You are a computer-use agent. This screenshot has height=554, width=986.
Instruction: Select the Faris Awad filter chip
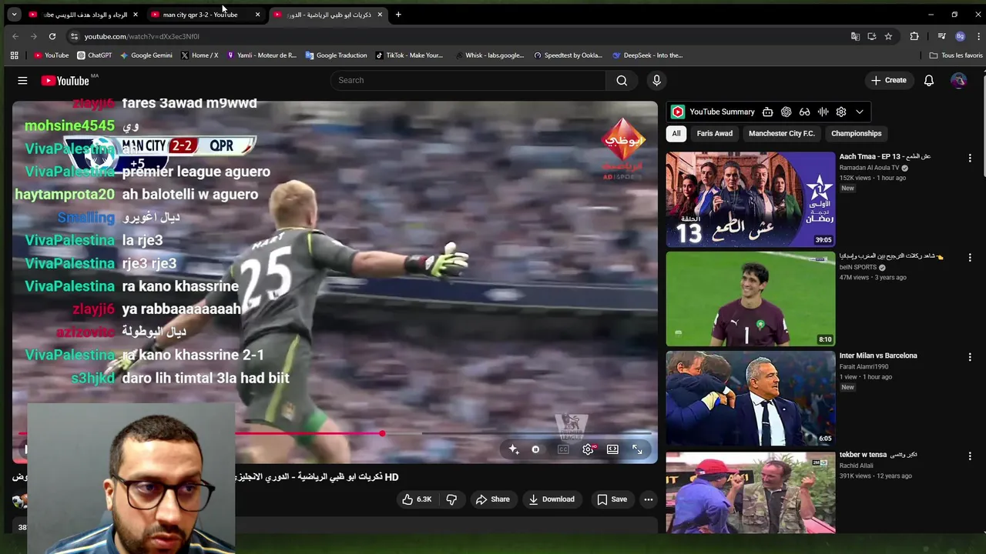pos(715,133)
